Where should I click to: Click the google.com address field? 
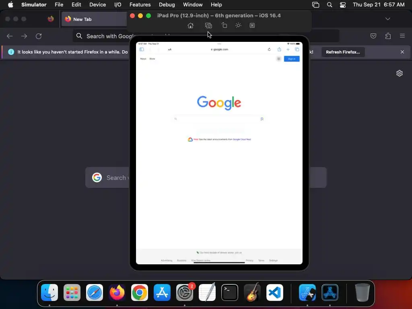pyautogui.click(x=219, y=49)
